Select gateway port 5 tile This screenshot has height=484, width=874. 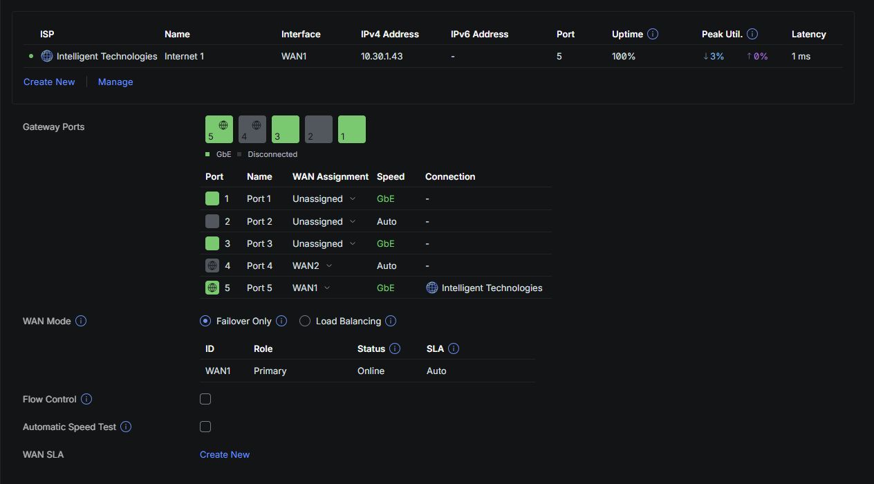(x=219, y=129)
